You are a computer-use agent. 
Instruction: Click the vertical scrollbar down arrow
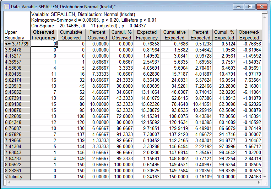pyautogui.click(x=264, y=177)
